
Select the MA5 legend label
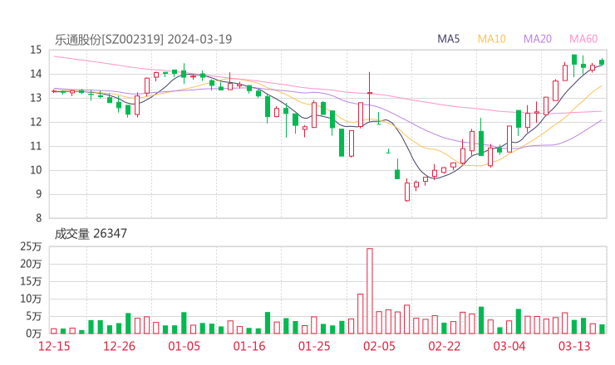(448, 39)
